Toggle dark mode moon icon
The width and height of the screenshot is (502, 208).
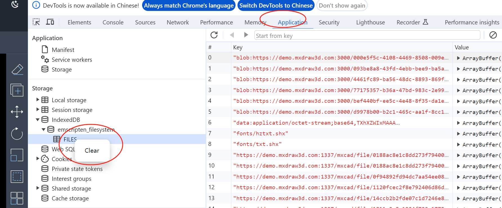[x=15, y=4]
